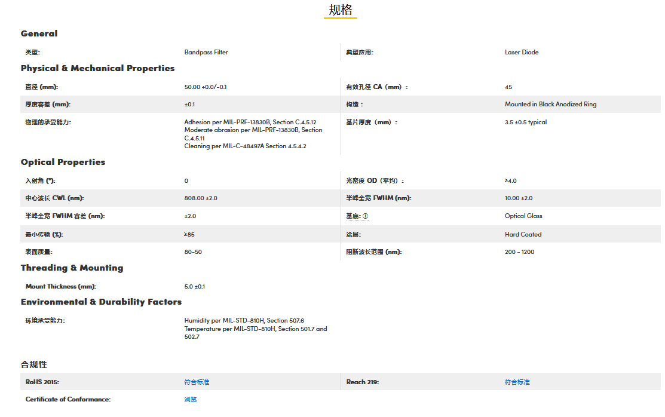Click the Mount Thickness (mm) label

[x=61, y=287]
